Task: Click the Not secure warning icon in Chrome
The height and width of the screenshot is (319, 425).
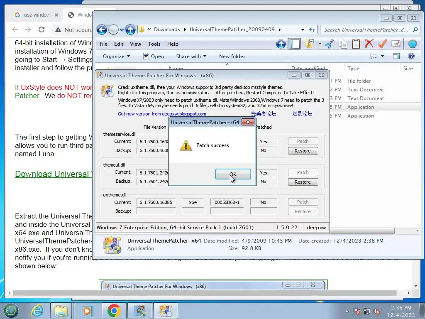Action: tap(58, 30)
